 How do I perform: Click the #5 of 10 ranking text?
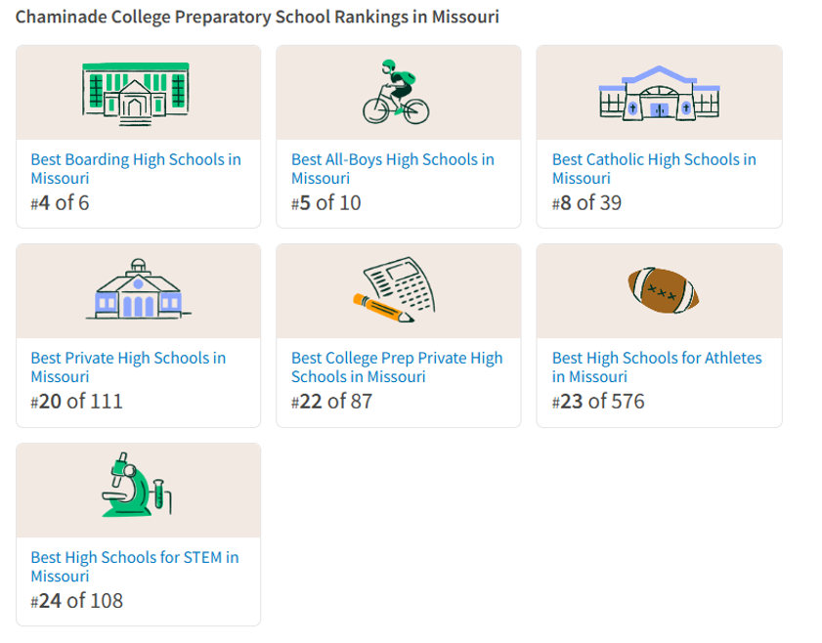[x=325, y=203]
